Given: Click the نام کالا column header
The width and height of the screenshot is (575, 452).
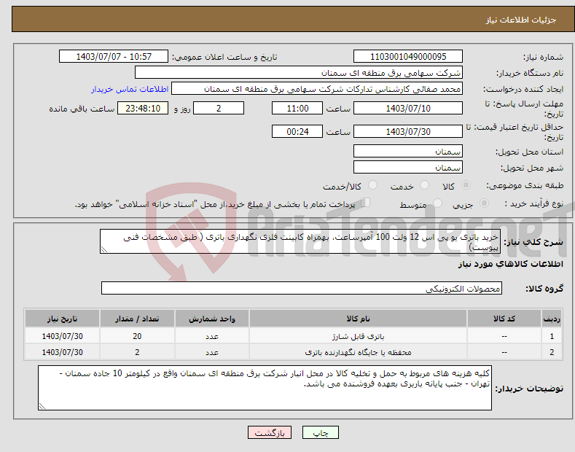Looking at the screenshot, I should [358, 319].
